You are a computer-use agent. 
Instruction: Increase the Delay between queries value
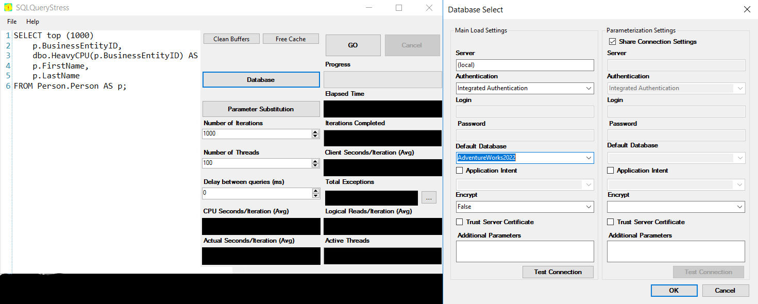click(315, 191)
